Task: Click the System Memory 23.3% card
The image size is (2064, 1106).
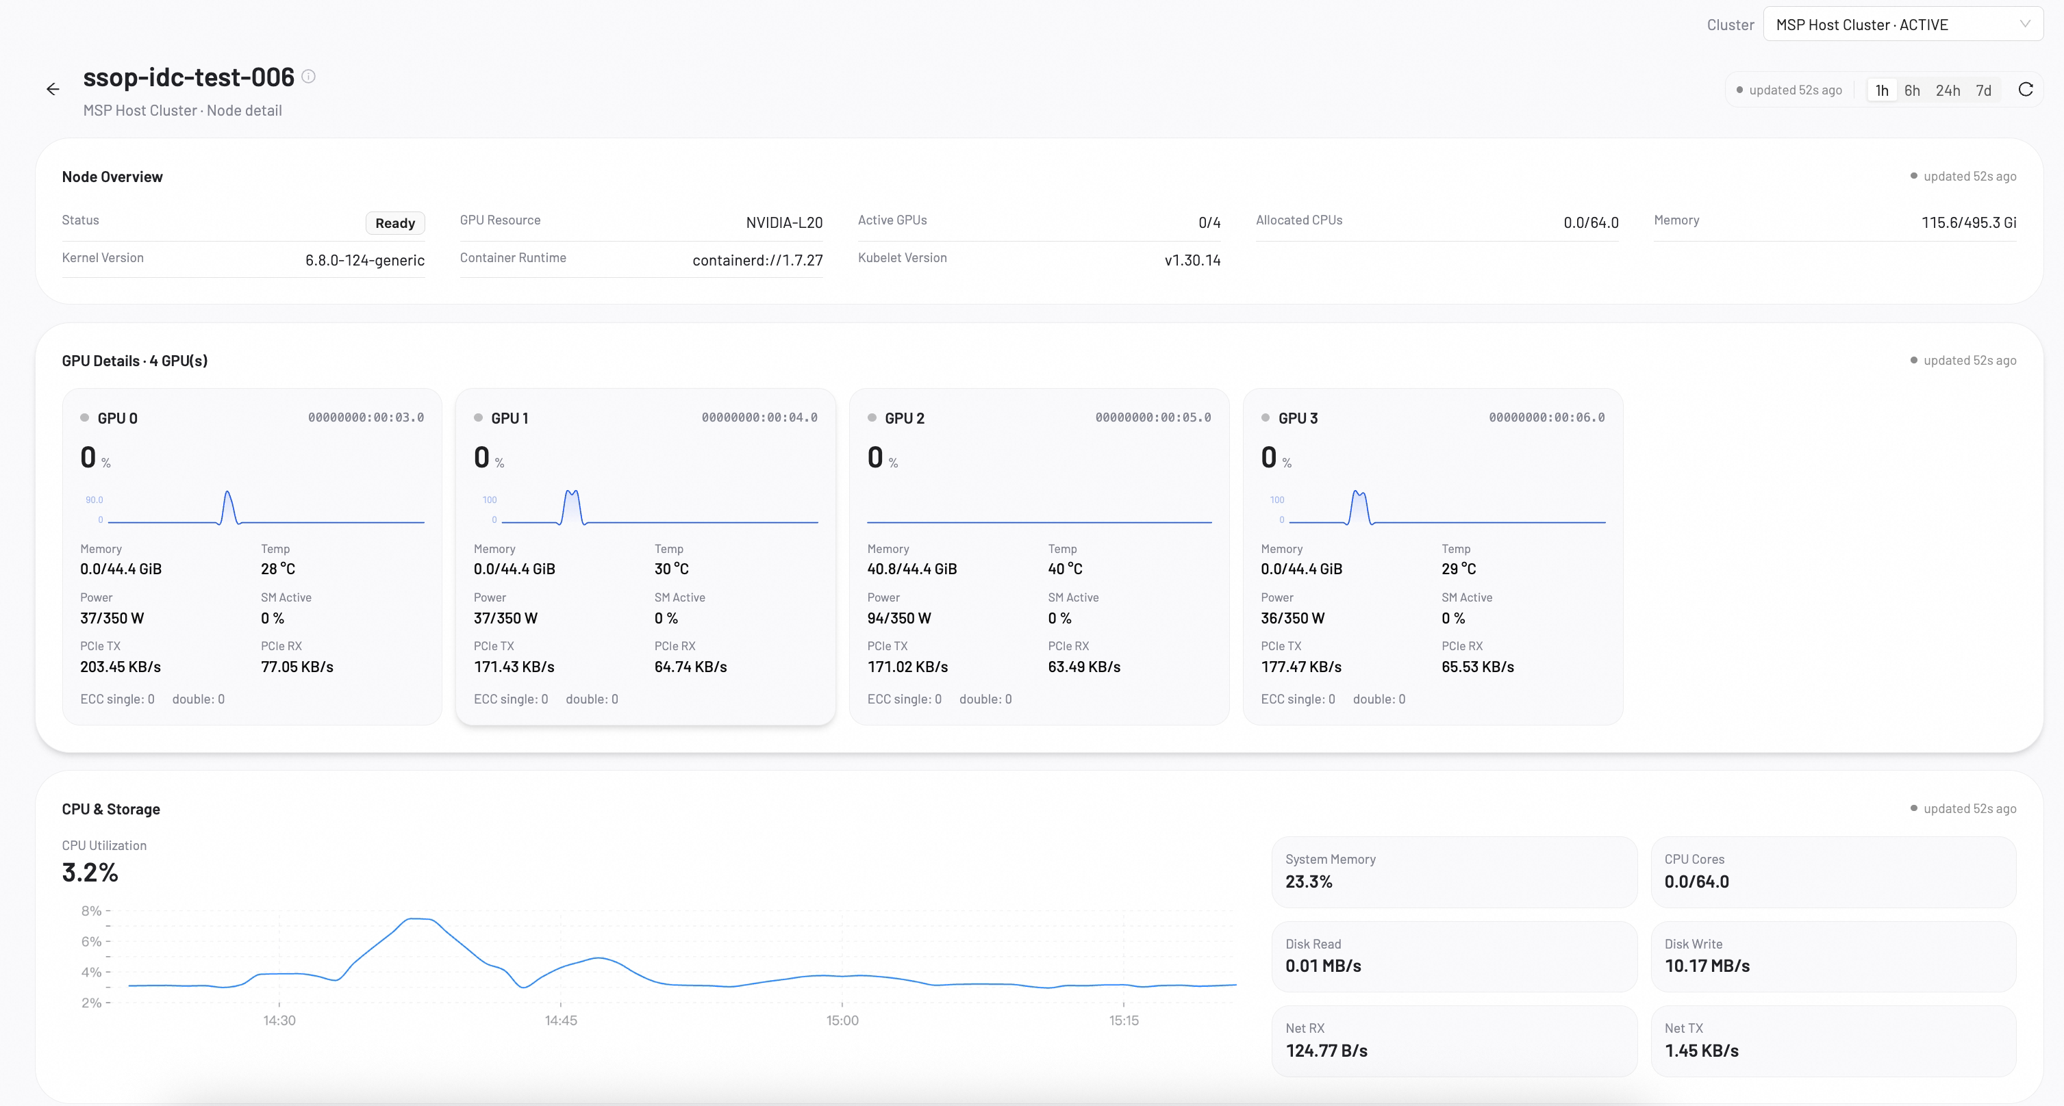Action: 1455,872
